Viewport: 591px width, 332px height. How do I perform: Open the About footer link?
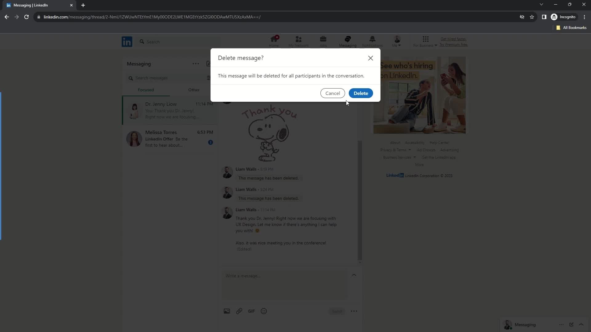click(395, 143)
